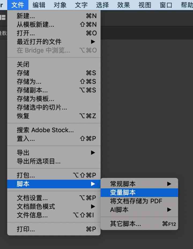Open 文档设置... menu entry
This screenshot has height=249, width=193.
point(54,198)
